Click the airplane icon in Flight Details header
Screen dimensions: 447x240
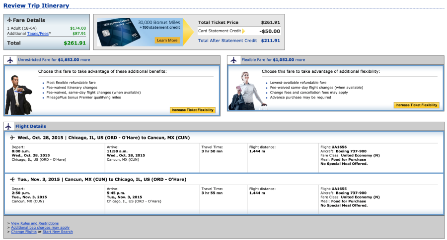click(9, 126)
